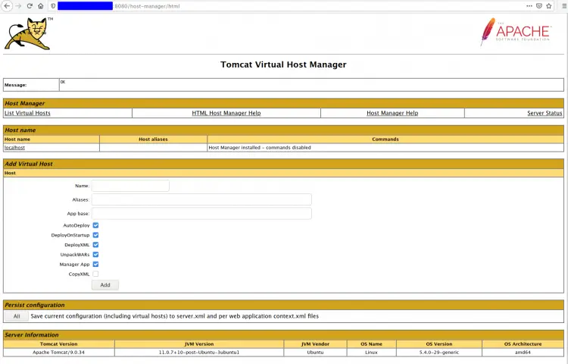Enable the CopyXML checkbox
The width and height of the screenshot is (568, 364).
pos(95,274)
